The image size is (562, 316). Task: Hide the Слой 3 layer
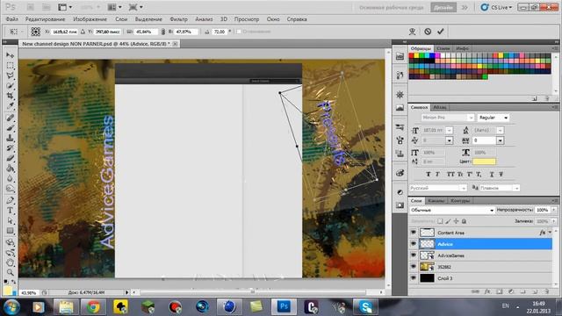click(414, 278)
